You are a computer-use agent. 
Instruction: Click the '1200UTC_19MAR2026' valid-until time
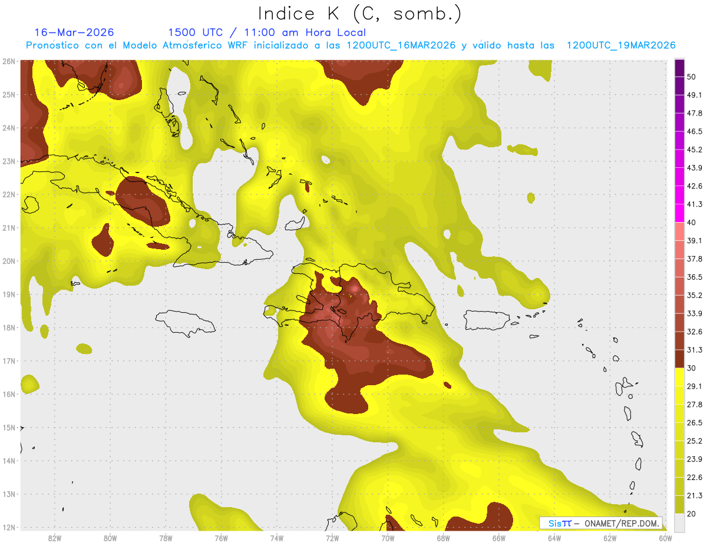pos(621,45)
